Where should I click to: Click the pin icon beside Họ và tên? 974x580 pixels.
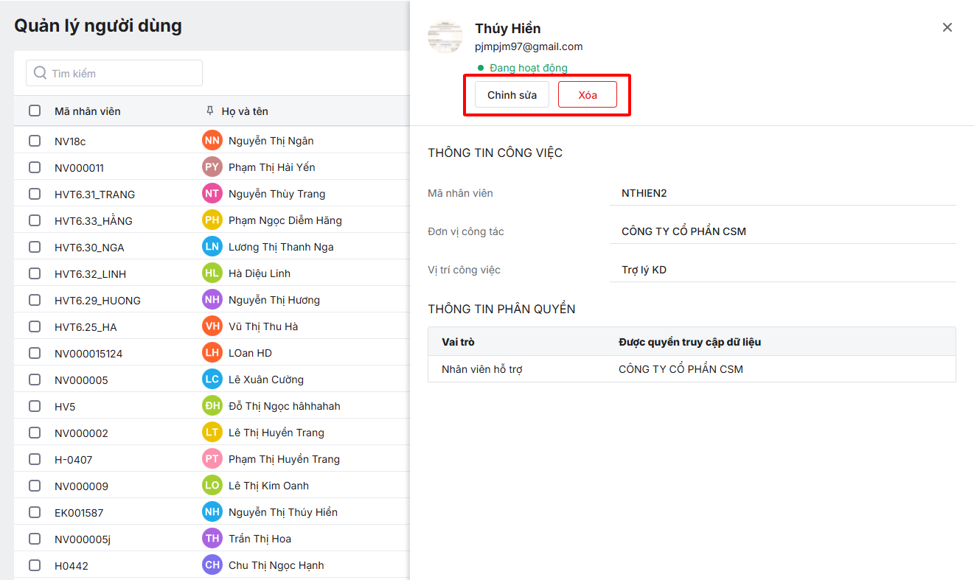[x=210, y=111]
